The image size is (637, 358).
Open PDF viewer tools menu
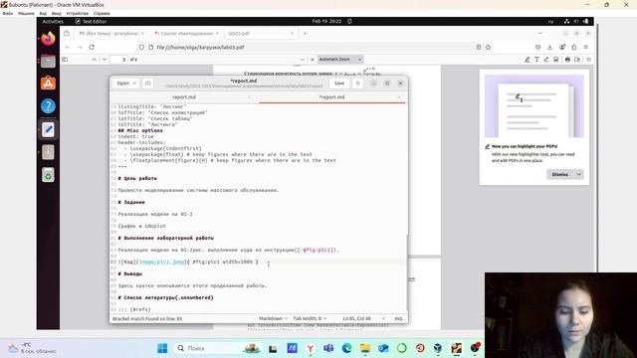[588, 60]
